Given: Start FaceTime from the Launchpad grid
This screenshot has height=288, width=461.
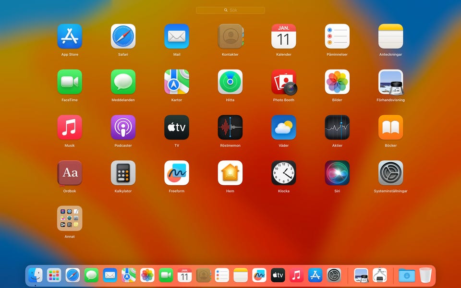Looking at the screenshot, I should click(70, 82).
